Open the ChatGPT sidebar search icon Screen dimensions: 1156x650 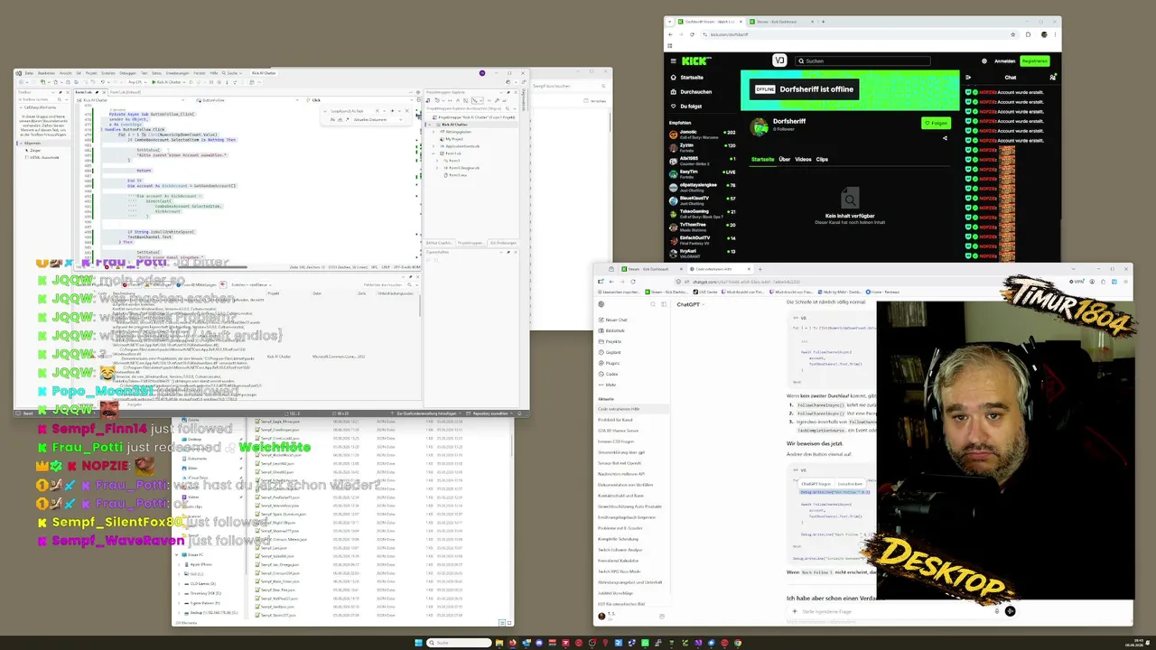coord(653,304)
